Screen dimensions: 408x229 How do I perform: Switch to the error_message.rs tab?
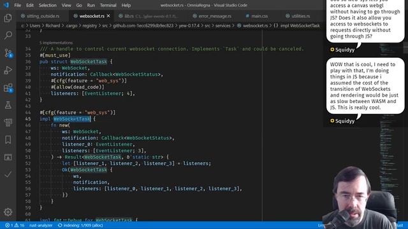click(x=215, y=16)
